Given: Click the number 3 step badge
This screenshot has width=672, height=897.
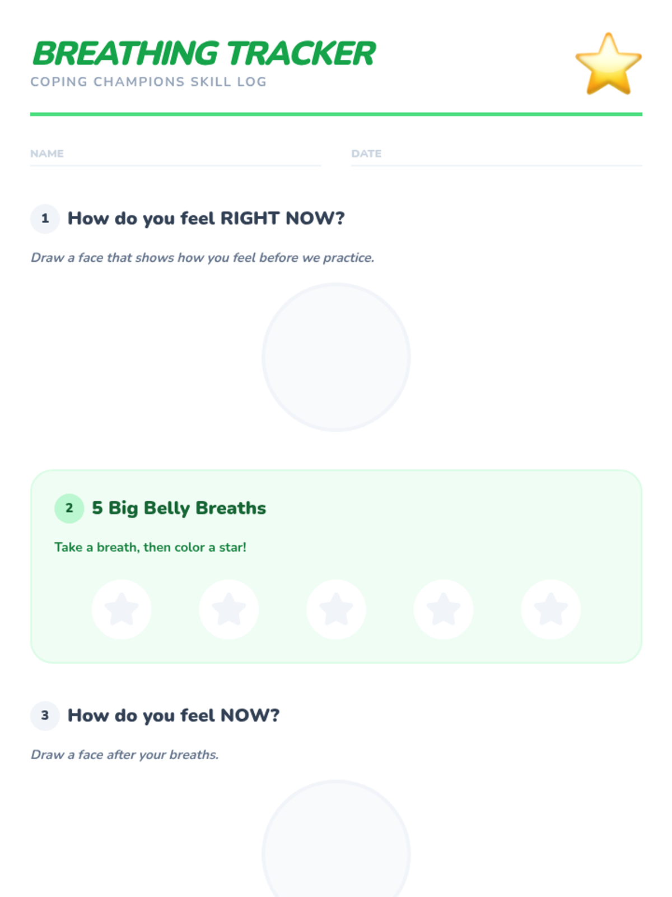Looking at the screenshot, I should (x=45, y=716).
